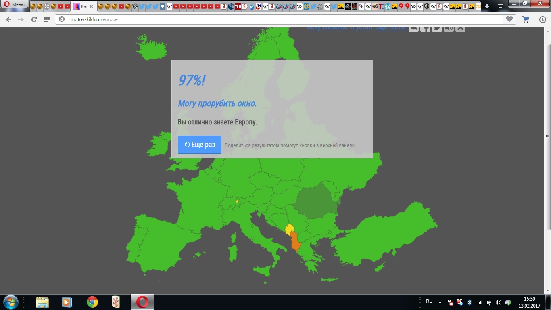Click Iceland on the map
The width and height of the screenshot is (551, 310).
pyautogui.click(x=152, y=50)
